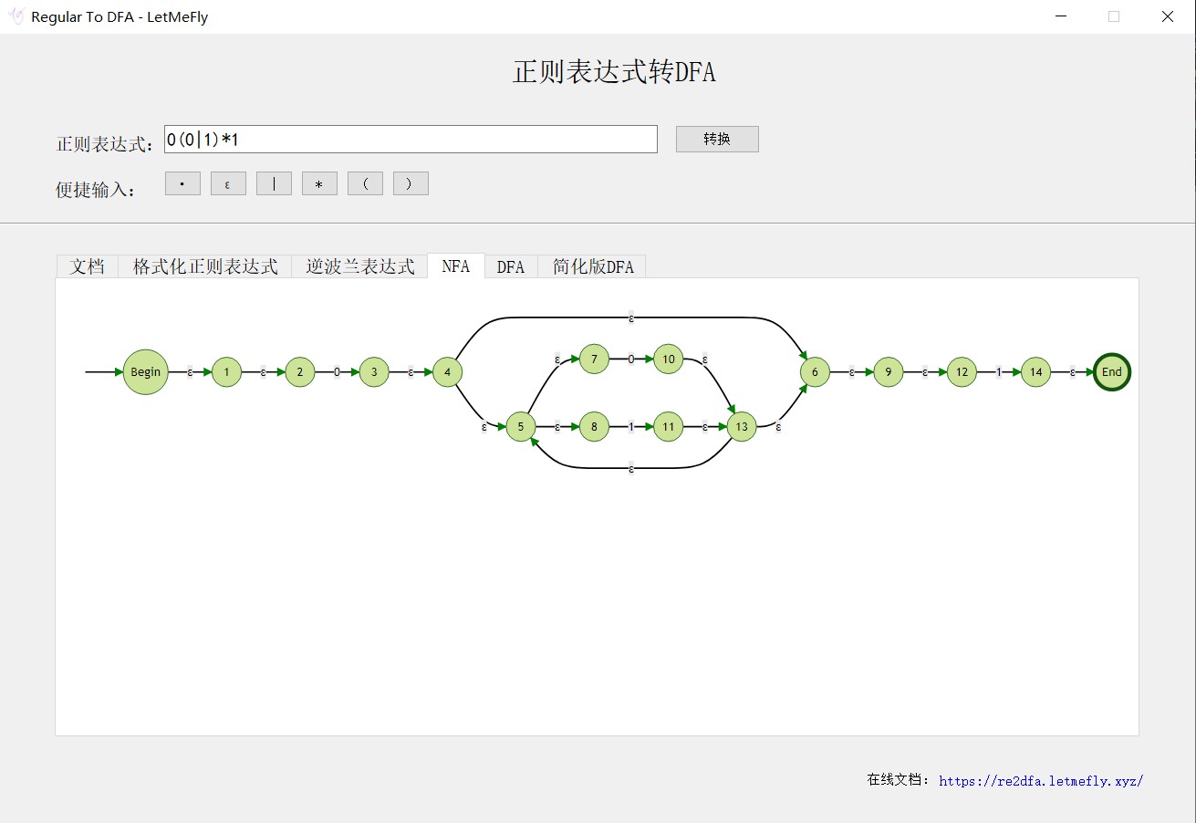This screenshot has width=1196, height=823.
Task: Switch to the DFA tab
Action: [x=511, y=266]
